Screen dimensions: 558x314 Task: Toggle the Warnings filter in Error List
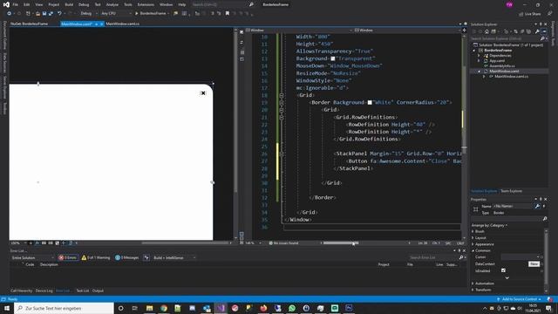point(96,257)
